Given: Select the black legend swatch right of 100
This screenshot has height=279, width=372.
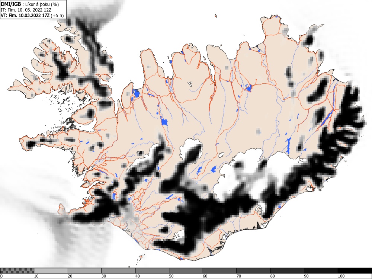Looking at the screenshot, I should [x=355, y=271].
